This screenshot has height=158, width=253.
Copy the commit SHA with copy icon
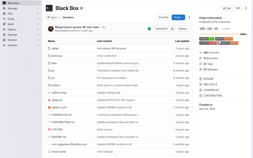(x=172, y=29)
